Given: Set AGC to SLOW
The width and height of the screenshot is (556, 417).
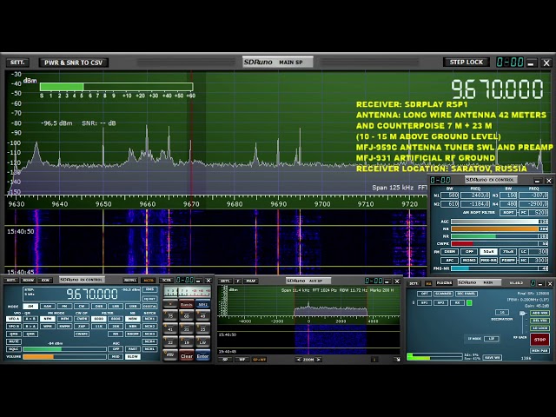Looking at the screenshot, I should (x=133, y=357).
